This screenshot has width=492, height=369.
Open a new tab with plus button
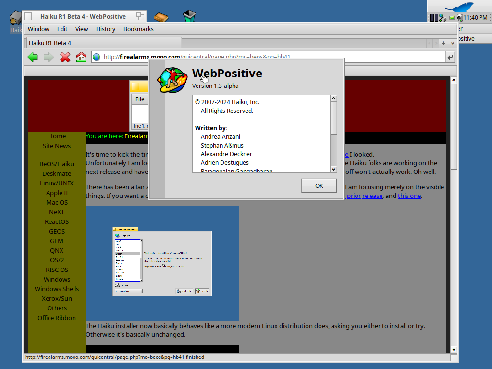click(443, 43)
